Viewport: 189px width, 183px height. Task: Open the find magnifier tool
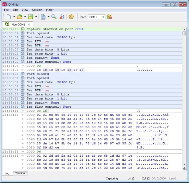tap(54, 17)
